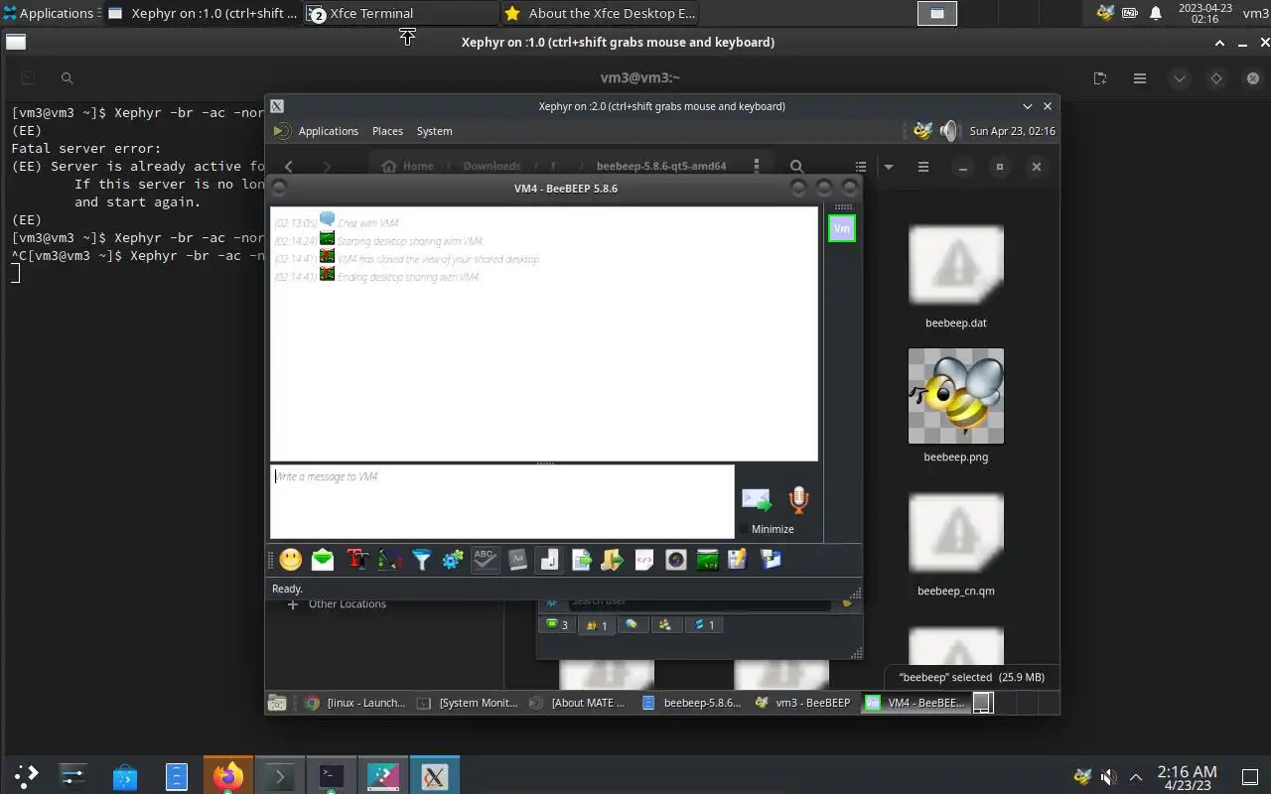Viewport: 1271px width, 794px height.
Task: Click the notepad with pencil icon
Action: coord(737,560)
